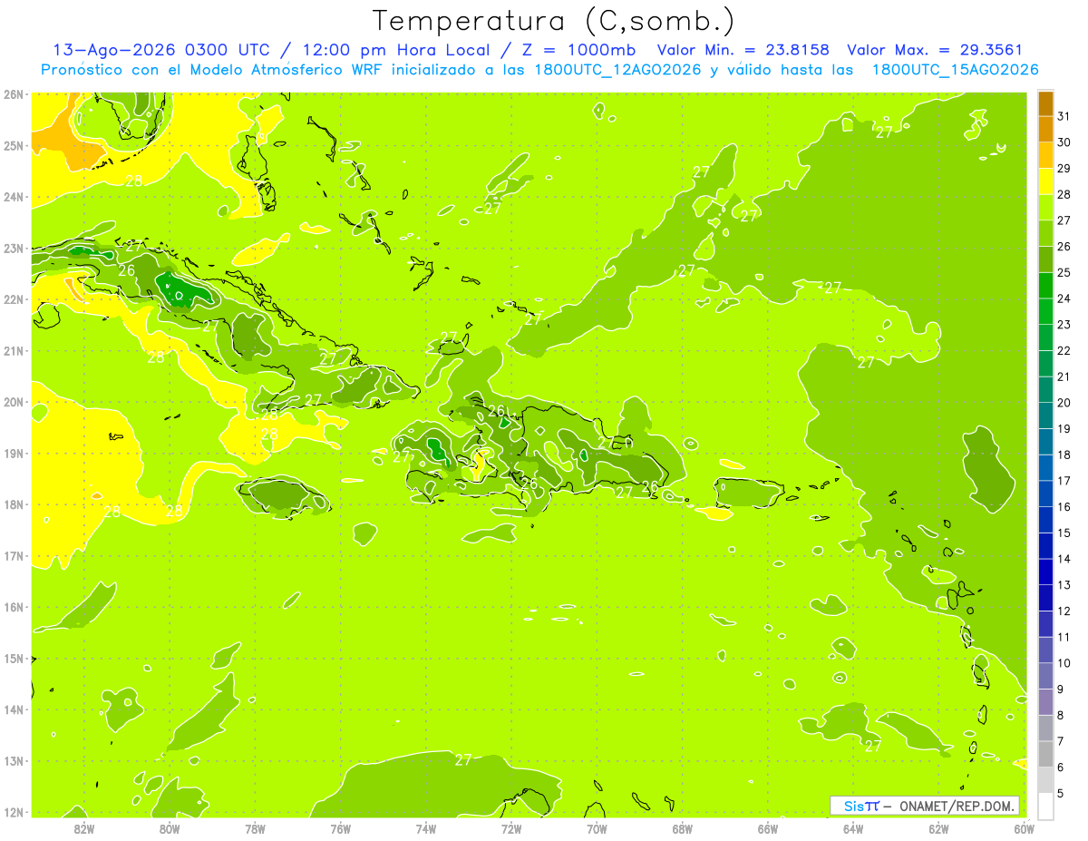Click the color scale label "12"
Screen dimensions: 1088x841
[1064, 611]
